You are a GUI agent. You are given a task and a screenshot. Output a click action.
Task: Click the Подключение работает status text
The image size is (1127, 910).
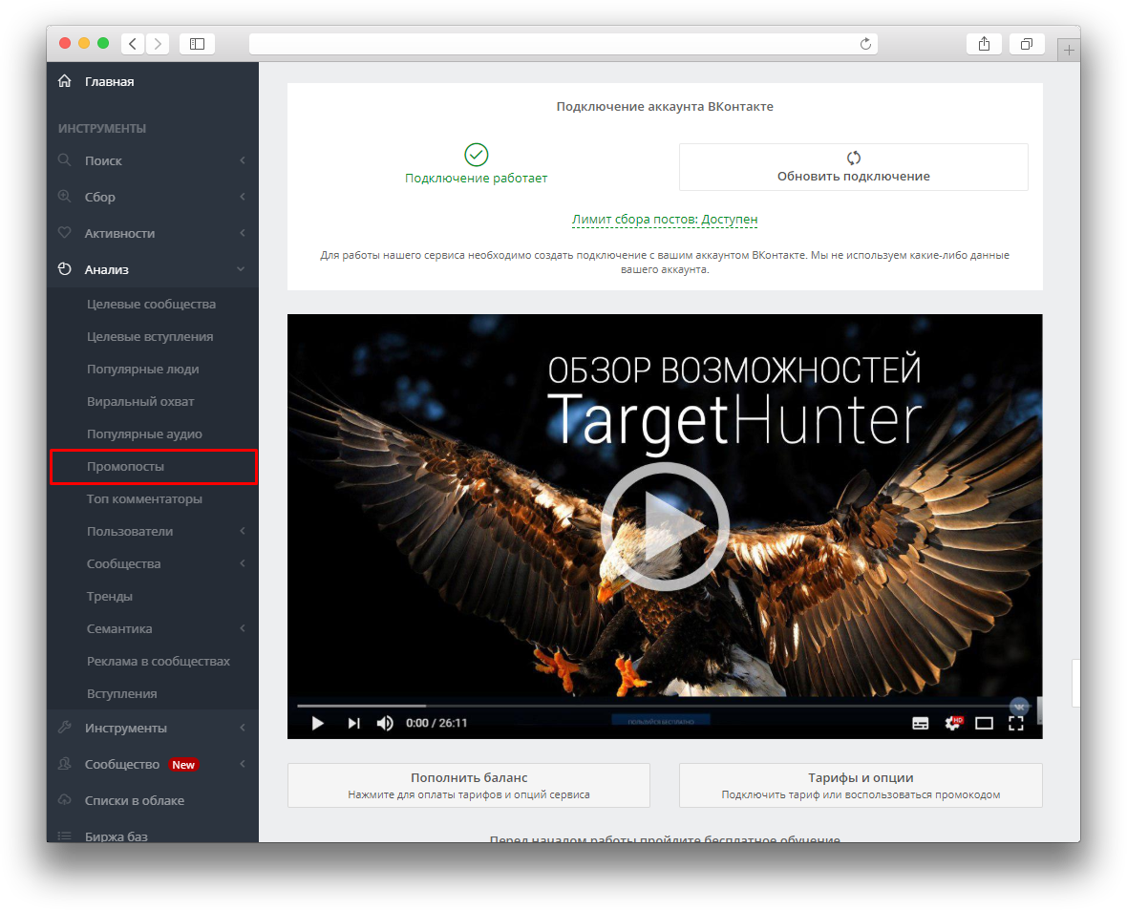point(476,178)
